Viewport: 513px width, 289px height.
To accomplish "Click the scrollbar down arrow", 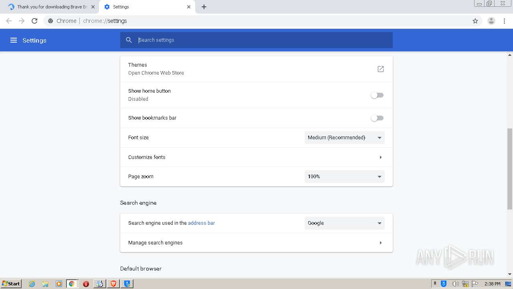I will [x=510, y=274].
